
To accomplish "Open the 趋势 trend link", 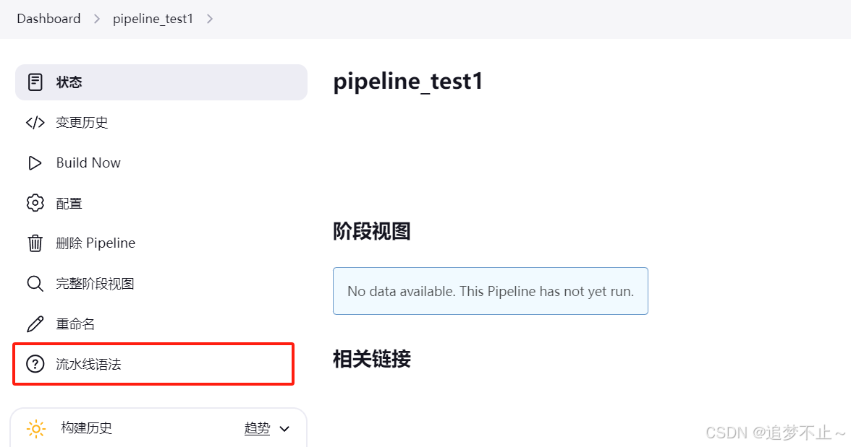I will coord(258,428).
